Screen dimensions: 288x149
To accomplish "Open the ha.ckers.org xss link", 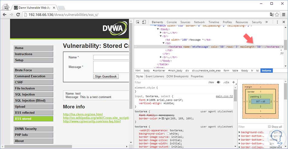I will tap(83, 114).
